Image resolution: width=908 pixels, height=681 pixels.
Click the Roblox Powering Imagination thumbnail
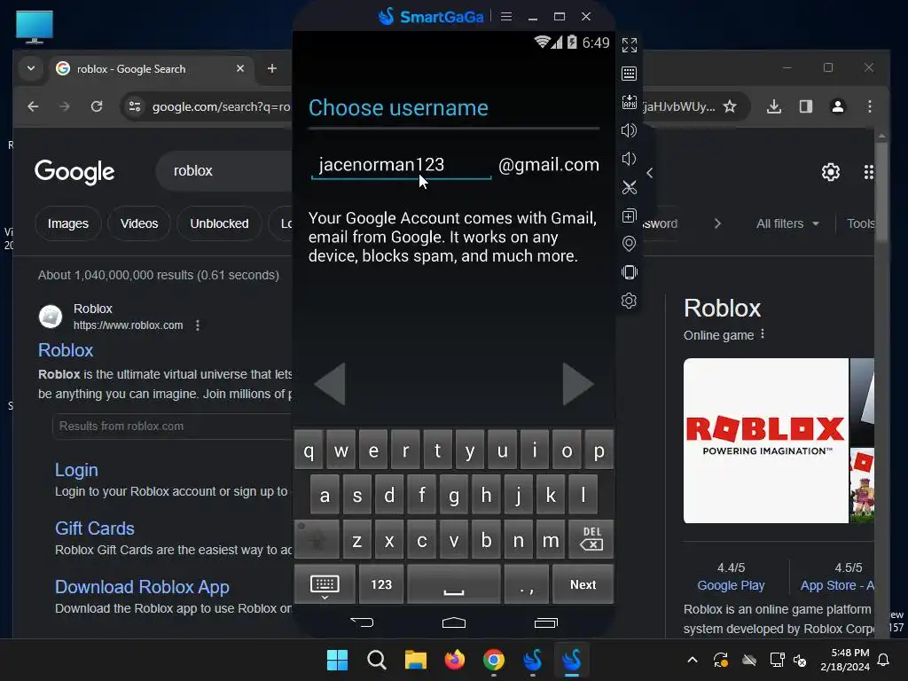click(x=765, y=441)
